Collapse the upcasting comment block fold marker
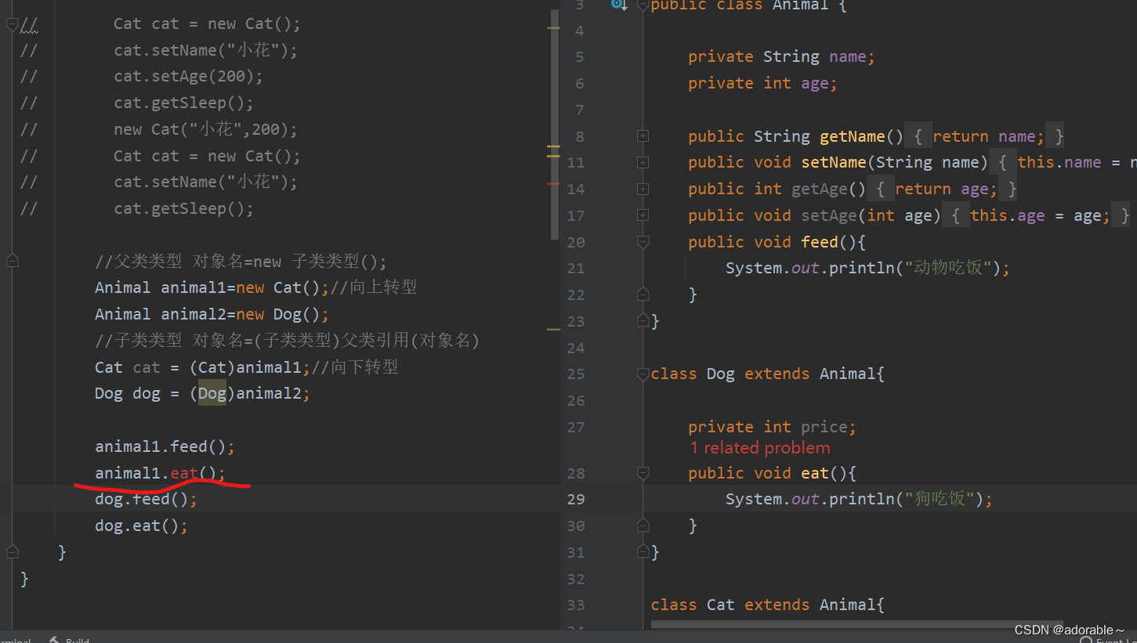Image resolution: width=1137 pixels, height=643 pixels. tap(12, 261)
